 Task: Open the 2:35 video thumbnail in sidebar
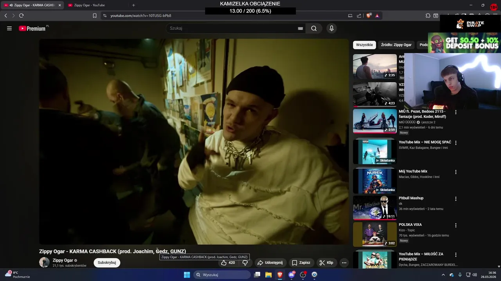click(375, 66)
